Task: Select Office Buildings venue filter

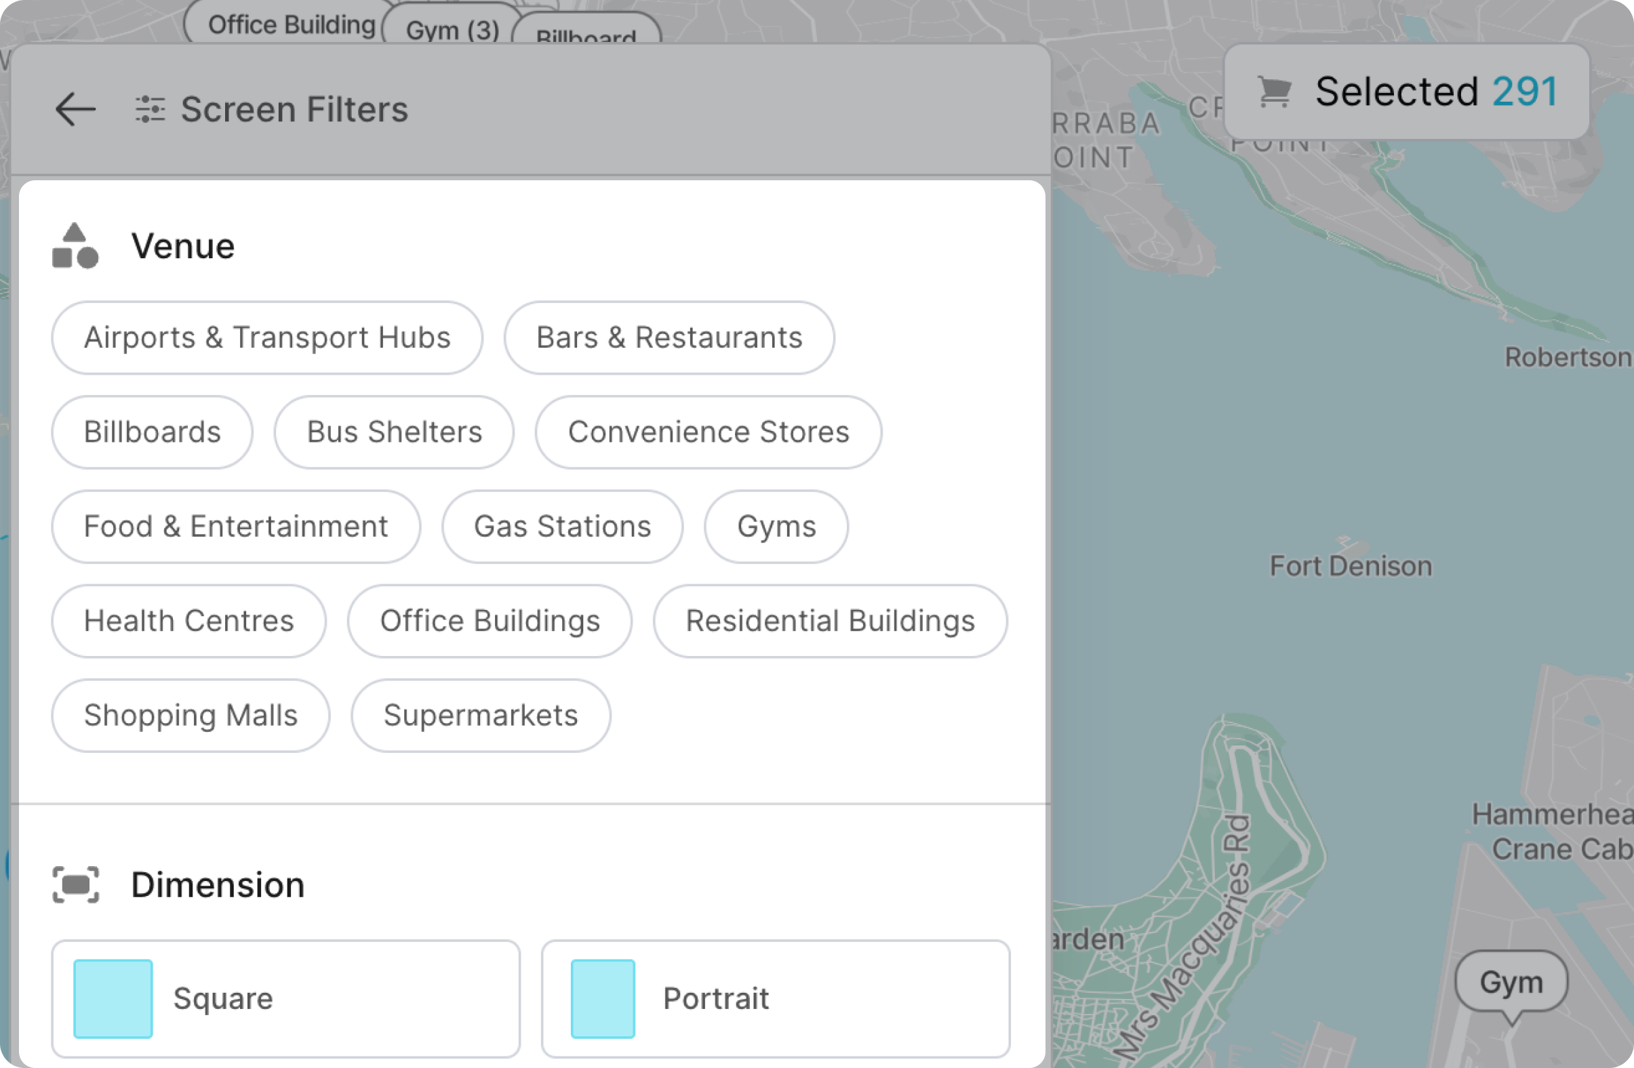Action: (x=490, y=621)
